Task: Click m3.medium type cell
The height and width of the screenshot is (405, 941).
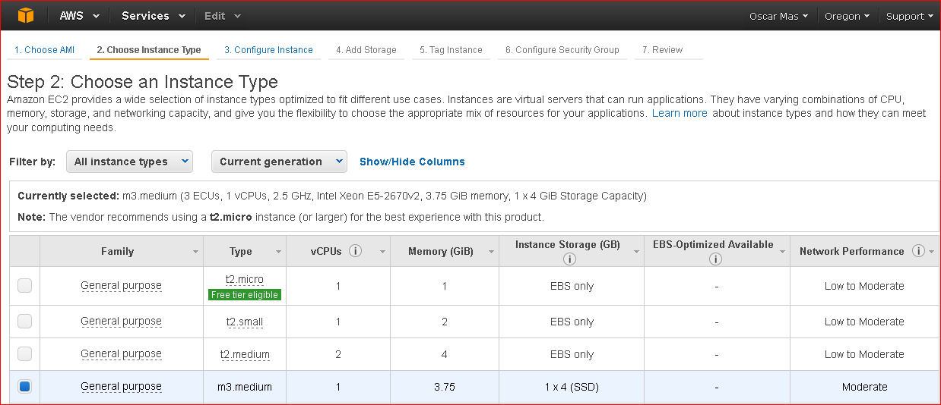Action: (245, 387)
